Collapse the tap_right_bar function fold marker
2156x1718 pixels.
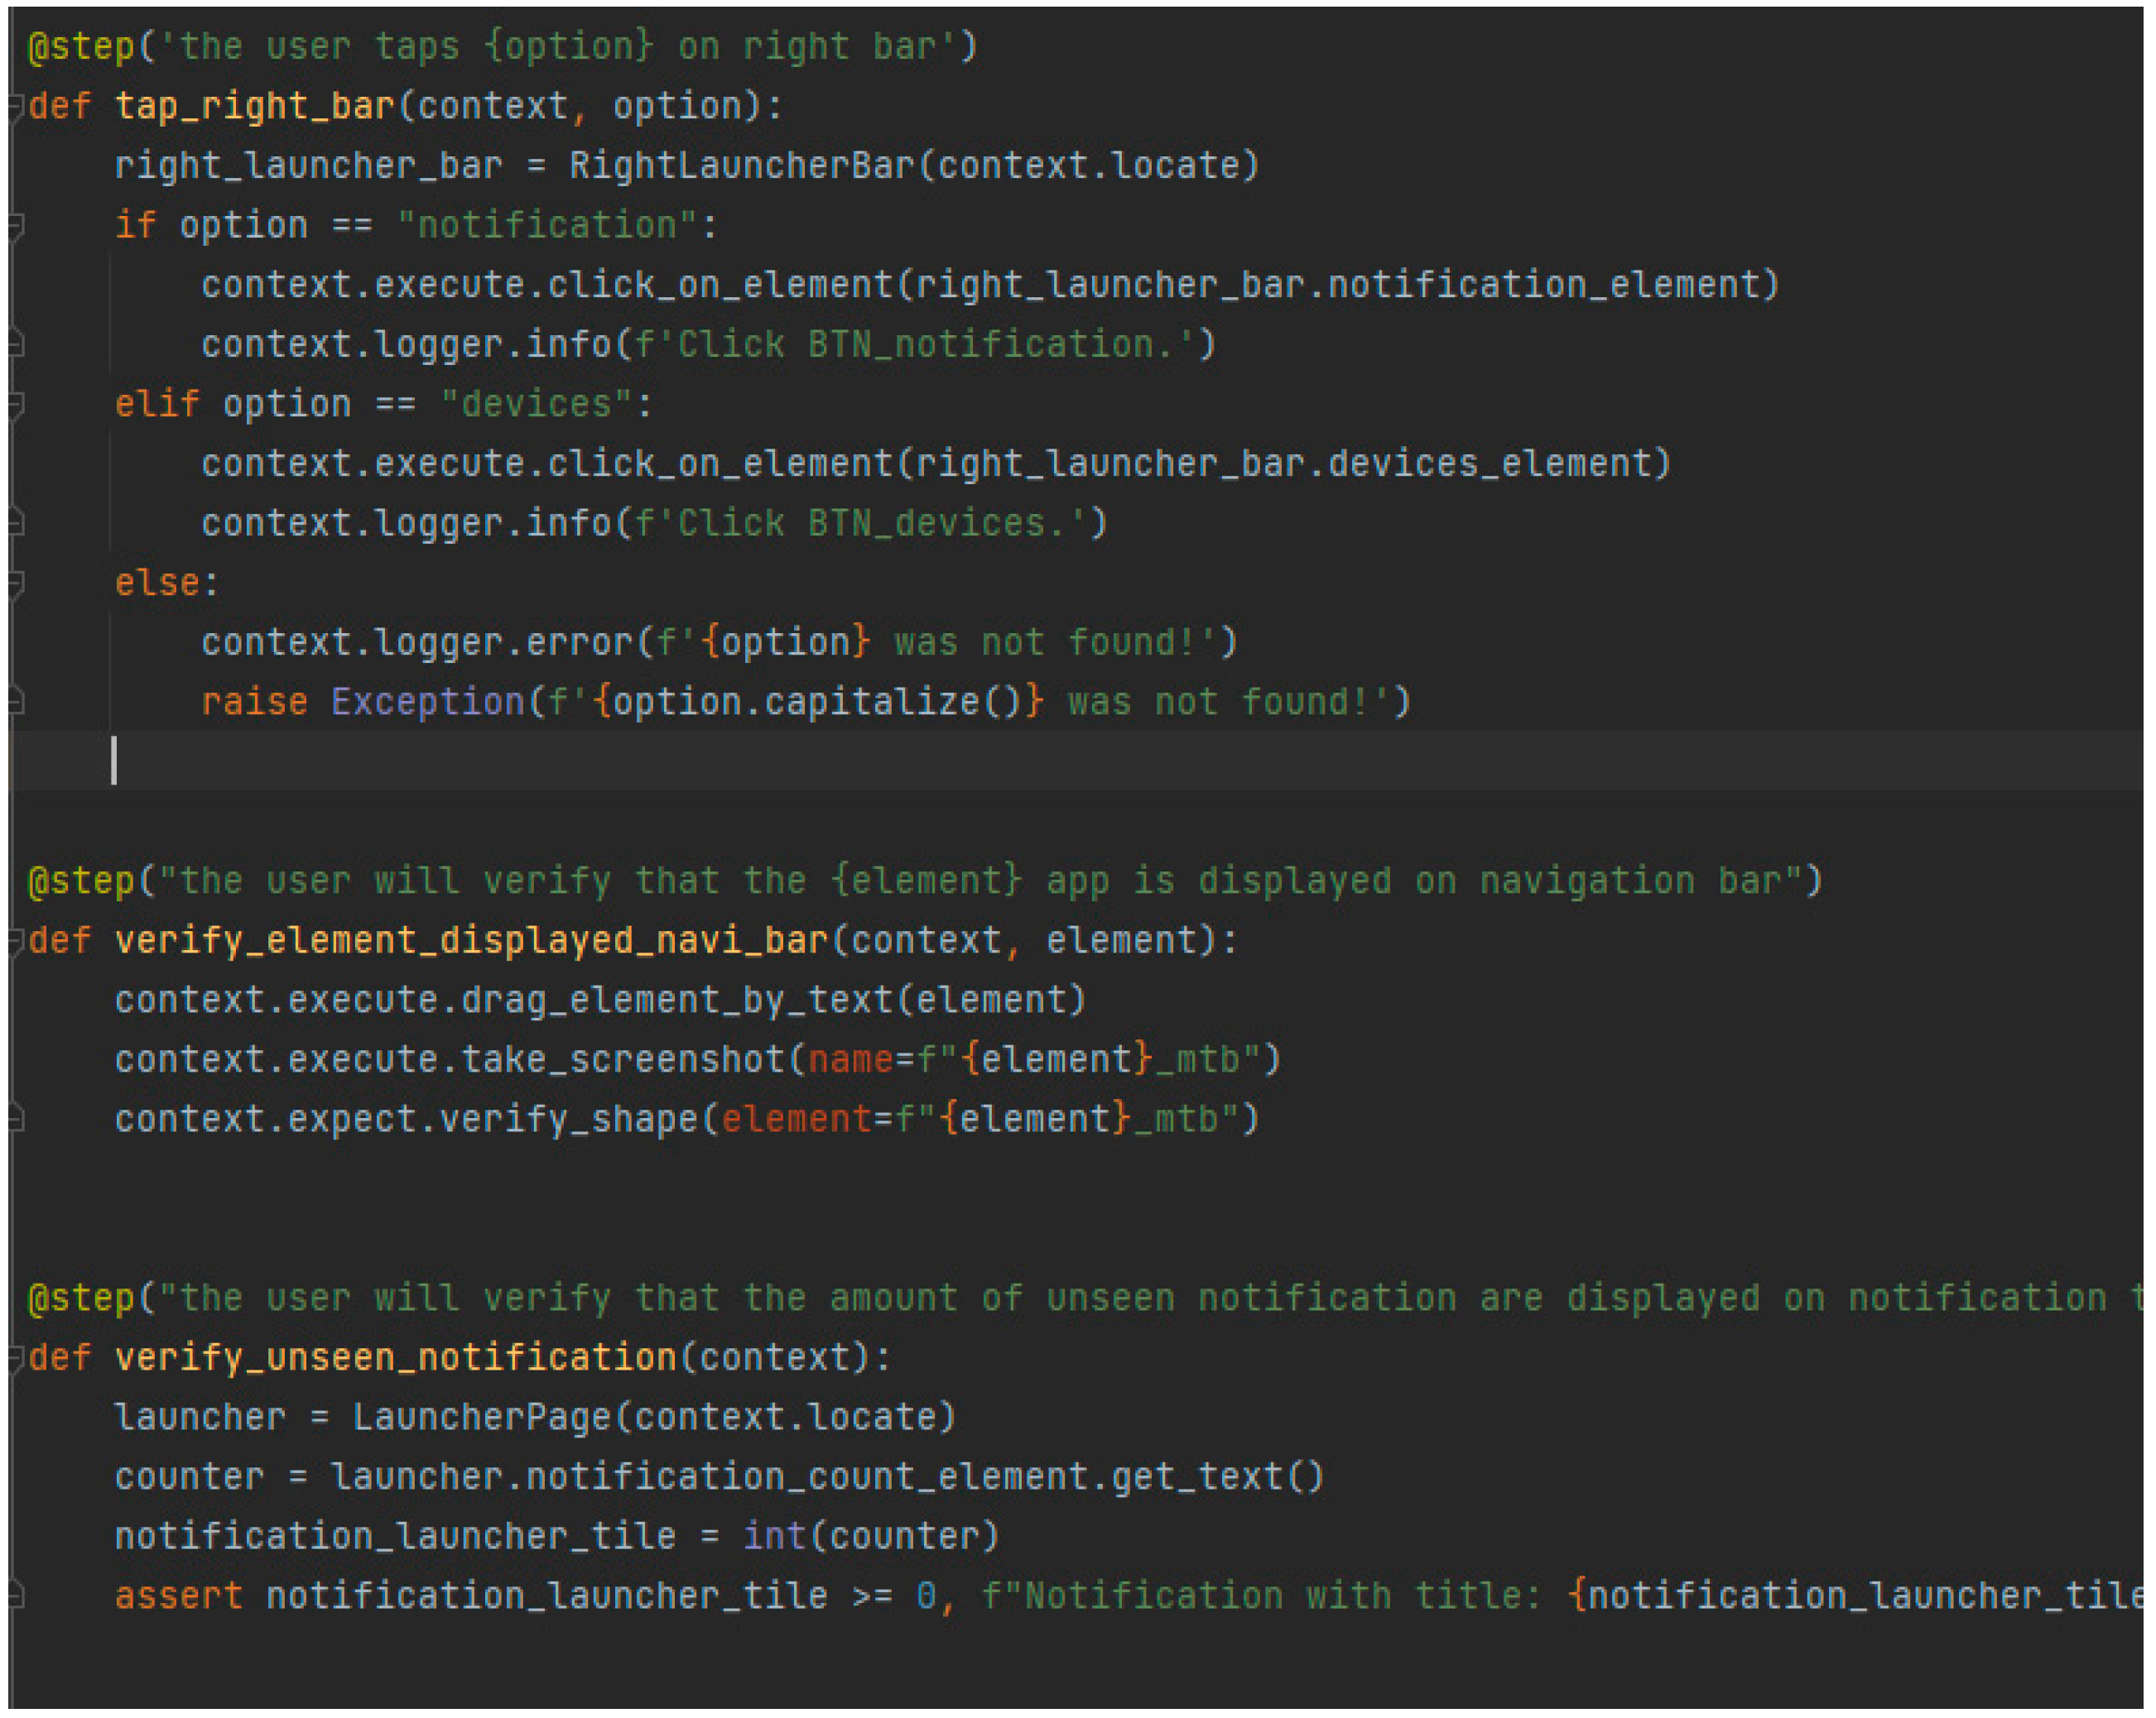tap(15, 105)
